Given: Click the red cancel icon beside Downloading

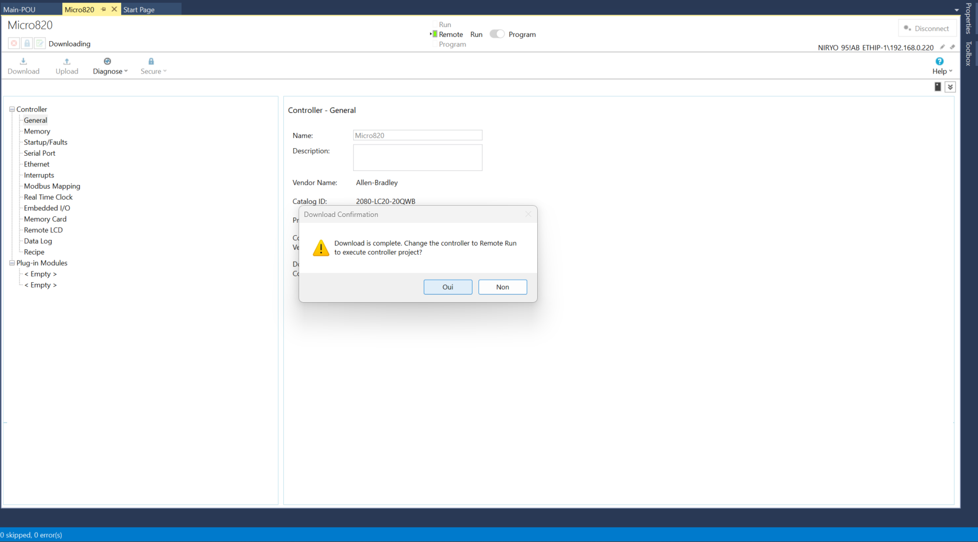Looking at the screenshot, I should (14, 44).
